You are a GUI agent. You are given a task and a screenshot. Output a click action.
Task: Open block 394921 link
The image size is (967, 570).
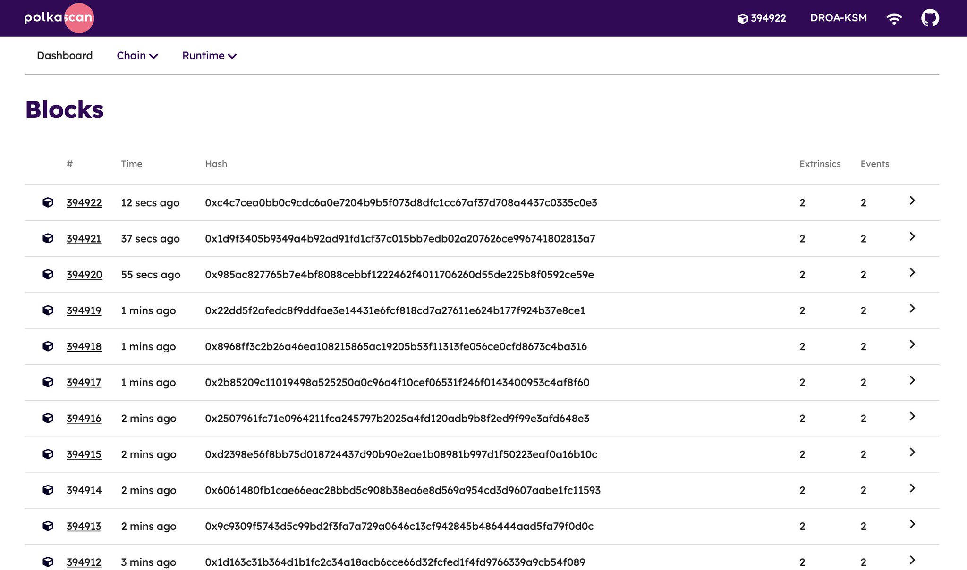point(84,239)
